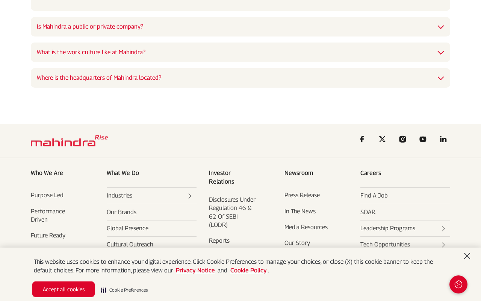Open Global Presence
Image resolution: width=481 pixels, height=301 pixels.
pos(127,228)
